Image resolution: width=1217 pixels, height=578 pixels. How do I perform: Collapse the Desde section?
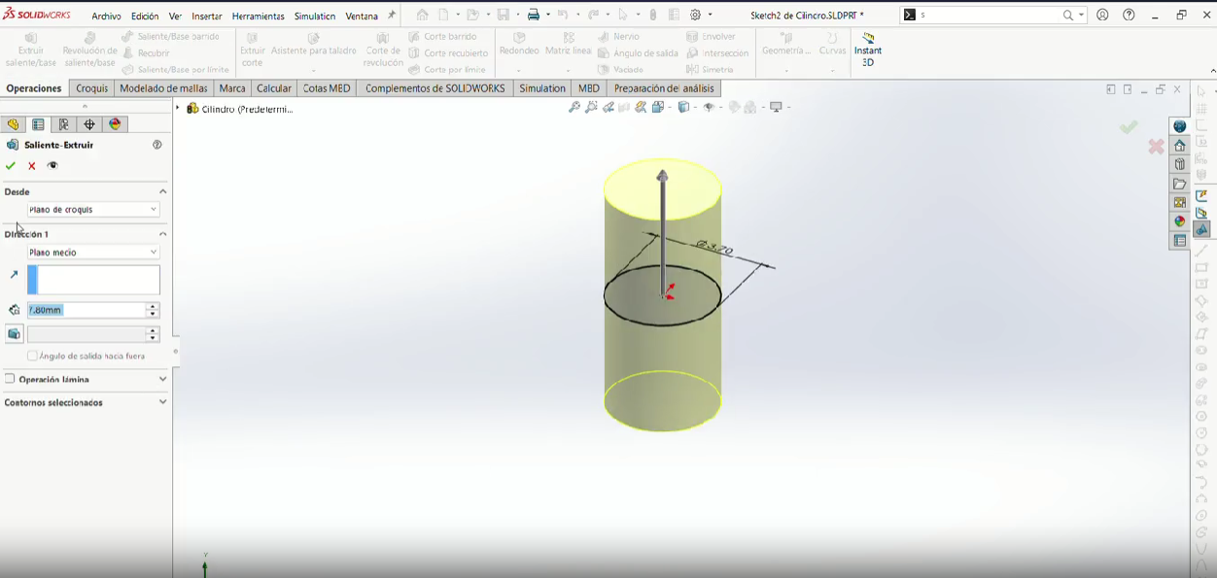click(x=162, y=192)
